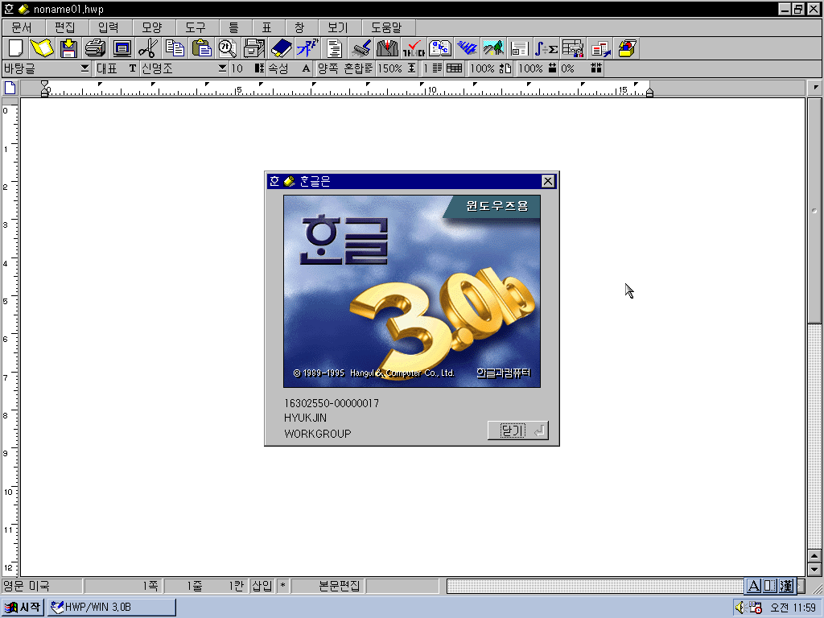This screenshot has width=824, height=618.
Task: Print with the printer icon
Action: (95, 48)
